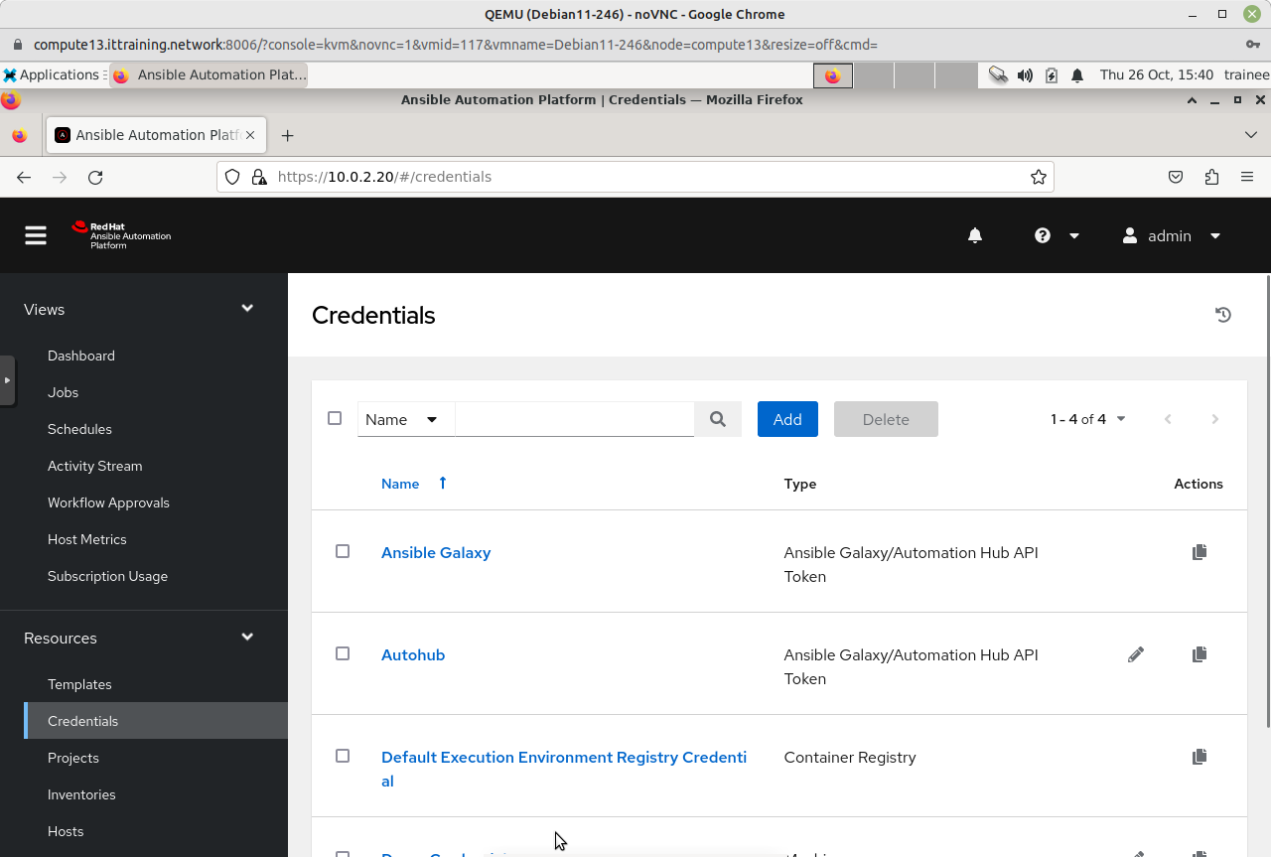Click the Delete button

pos(886,419)
